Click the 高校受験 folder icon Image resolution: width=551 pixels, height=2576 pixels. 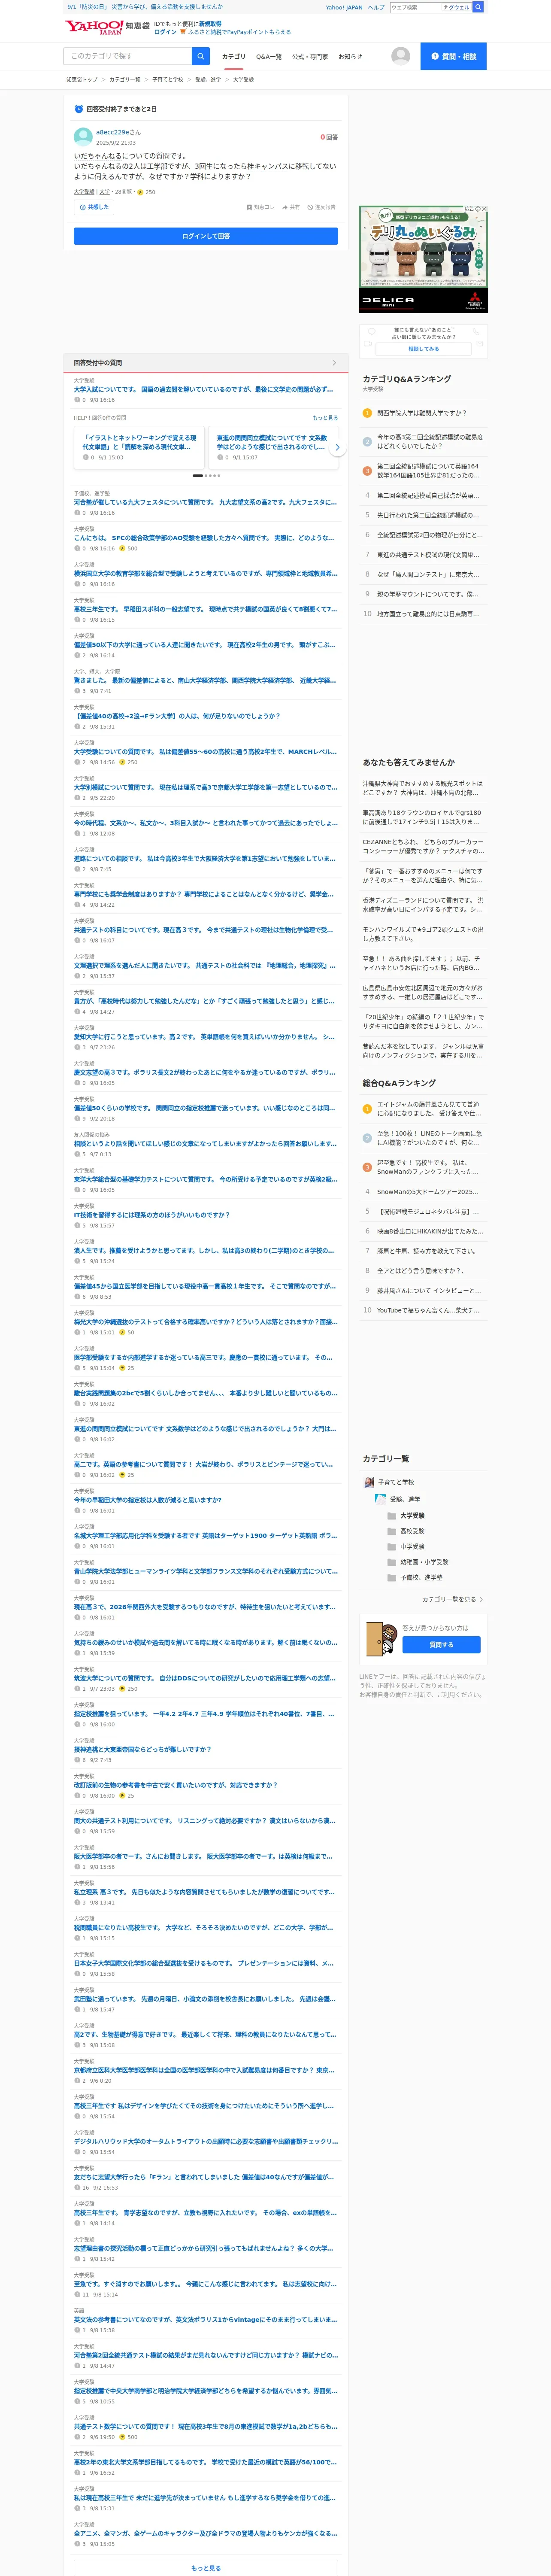click(x=392, y=1531)
